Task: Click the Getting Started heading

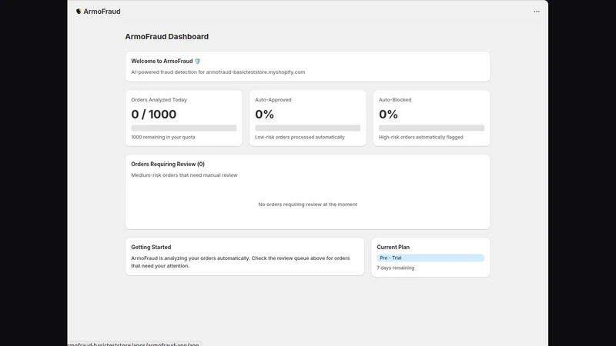Action: (x=151, y=247)
